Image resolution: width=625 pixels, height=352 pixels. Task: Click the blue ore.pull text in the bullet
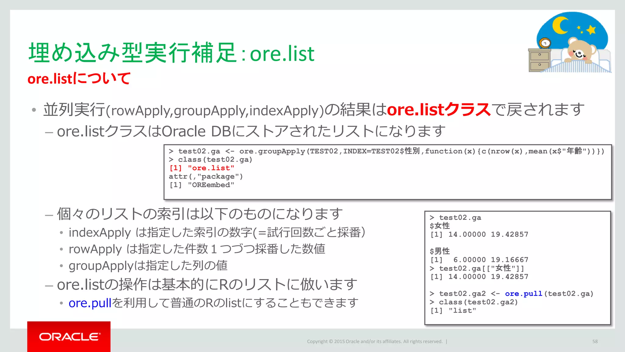click(x=90, y=303)
